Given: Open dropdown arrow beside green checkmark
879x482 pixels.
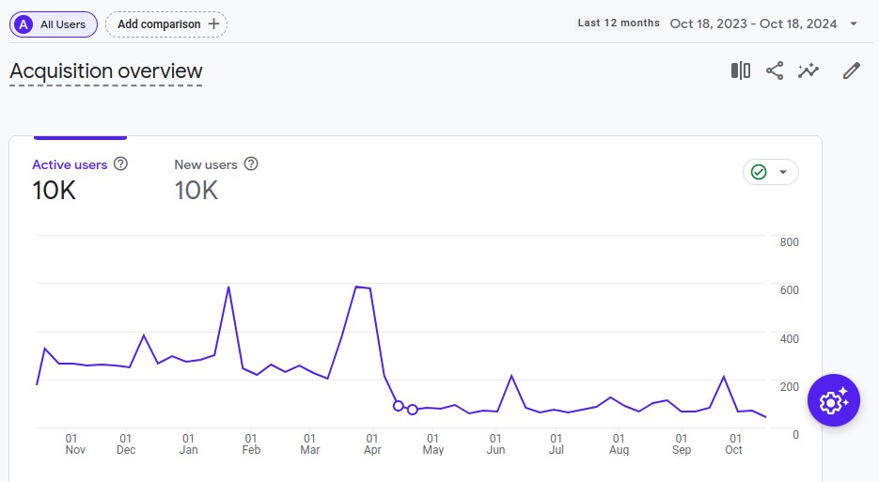Looking at the screenshot, I should click(x=783, y=172).
